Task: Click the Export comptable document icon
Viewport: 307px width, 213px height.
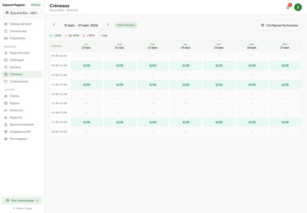Action: tap(6, 125)
